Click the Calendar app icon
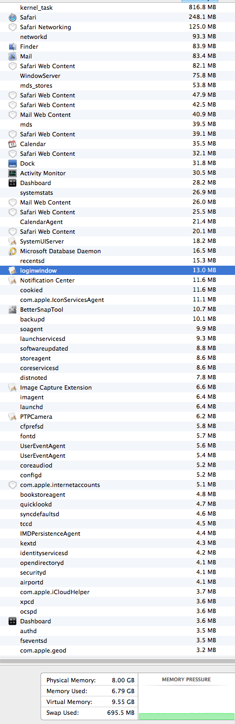This screenshot has width=235, height=724. click(13, 144)
